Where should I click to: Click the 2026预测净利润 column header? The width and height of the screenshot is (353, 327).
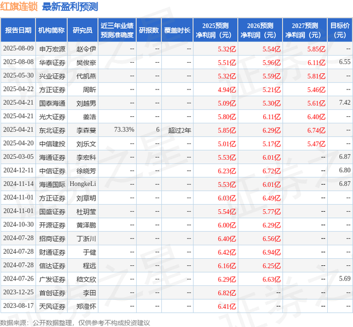click(x=260, y=30)
